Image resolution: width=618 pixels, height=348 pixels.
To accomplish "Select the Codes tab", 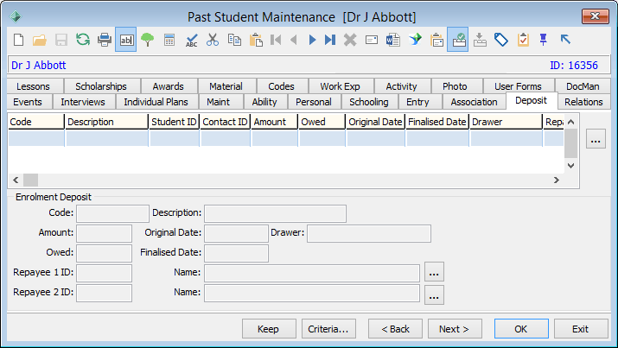I will 281,86.
